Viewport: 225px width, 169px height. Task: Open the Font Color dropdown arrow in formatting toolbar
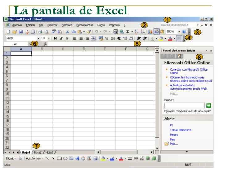(x=174, y=38)
